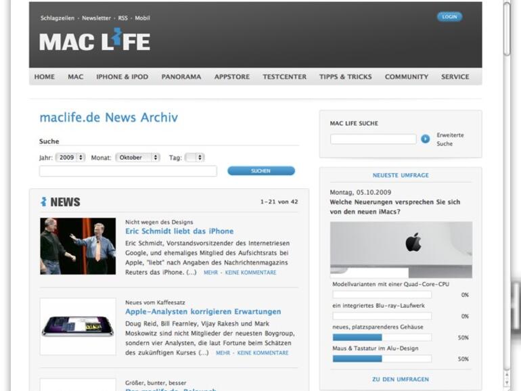
Task: Click KEINE KOMMENTARE under Apple-Analysten article
Action: [263, 353]
